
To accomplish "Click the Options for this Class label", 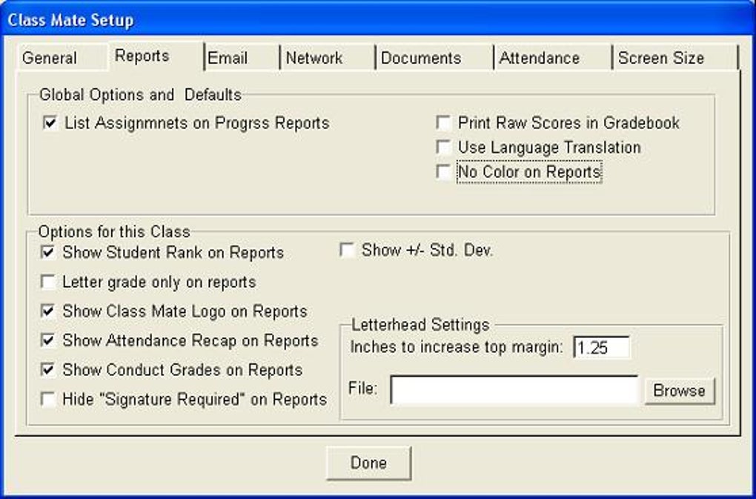I will pyautogui.click(x=114, y=232).
